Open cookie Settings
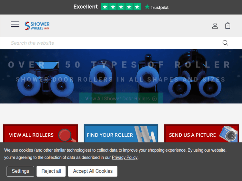 (20, 171)
